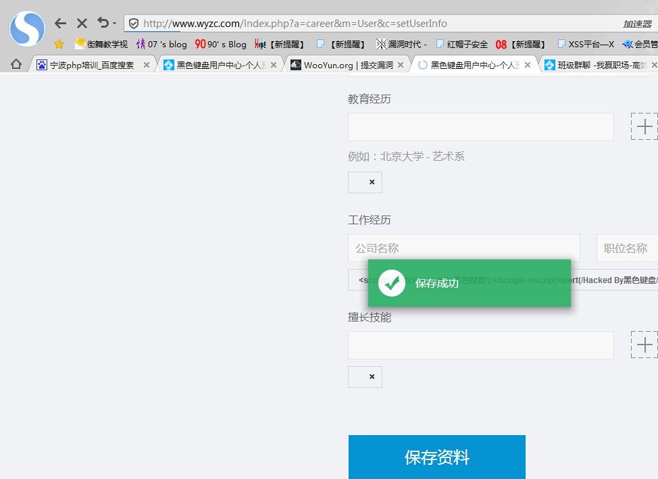Switch to 班级群聊 我赢职场 tab

point(599,65)
